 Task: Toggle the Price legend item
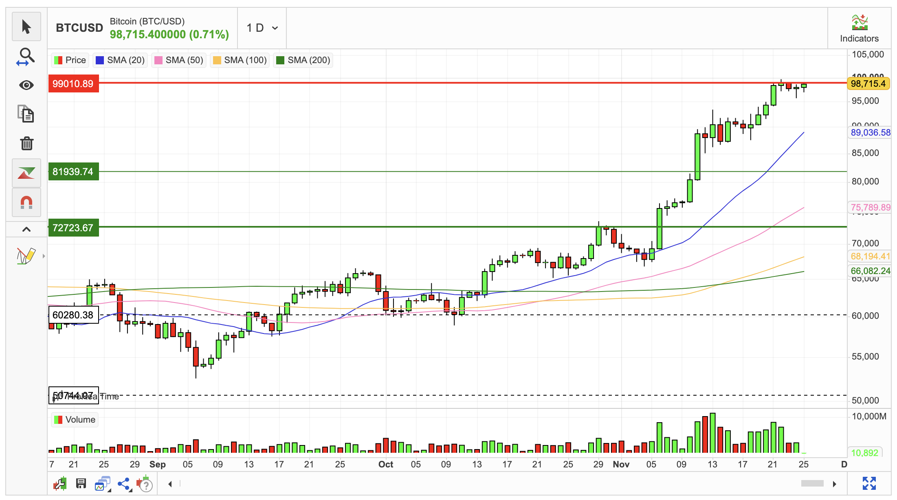click(70, 60)
